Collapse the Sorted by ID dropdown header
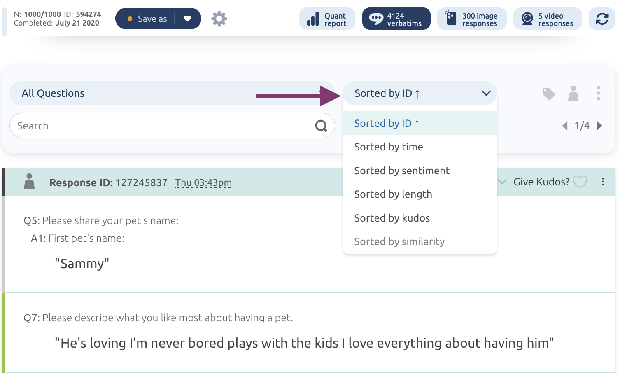Viewport: 620px width, 374px height. [x=420, y=93]
